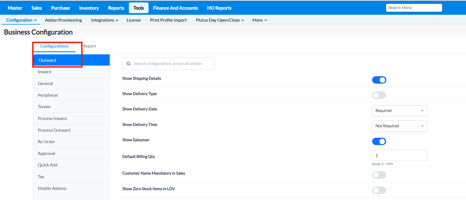Enable the Show Delivery Type switch
Screen dimensions: 466x200
379,95
